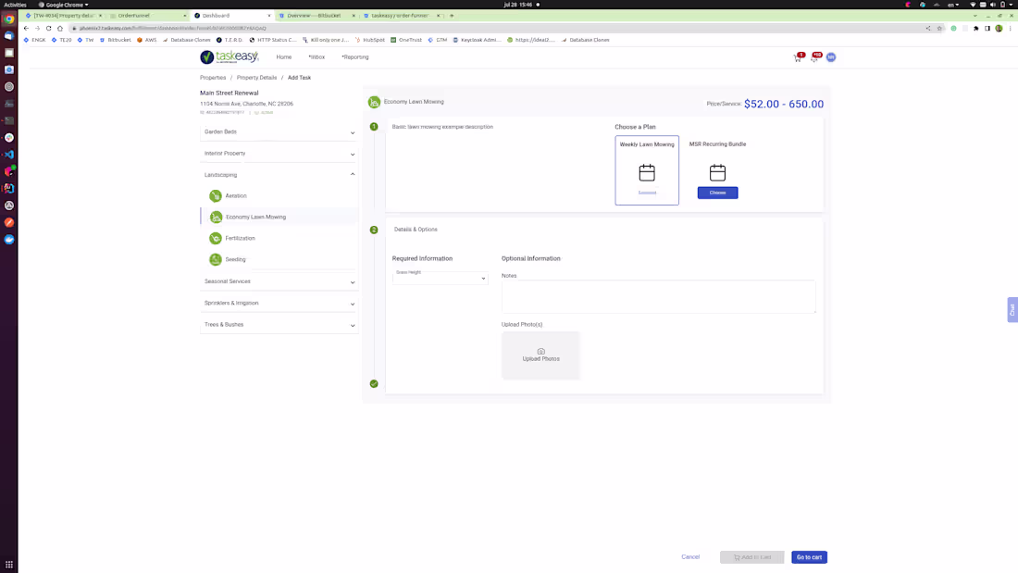Click the camera Upload Photos icon
Image resolution: width=1018 pixels, height=573 pixels.
540,352
